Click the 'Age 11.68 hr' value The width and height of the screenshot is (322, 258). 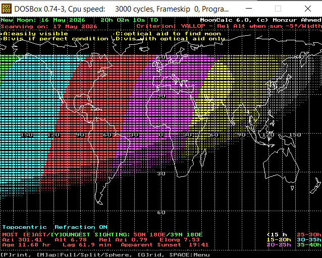26,245
